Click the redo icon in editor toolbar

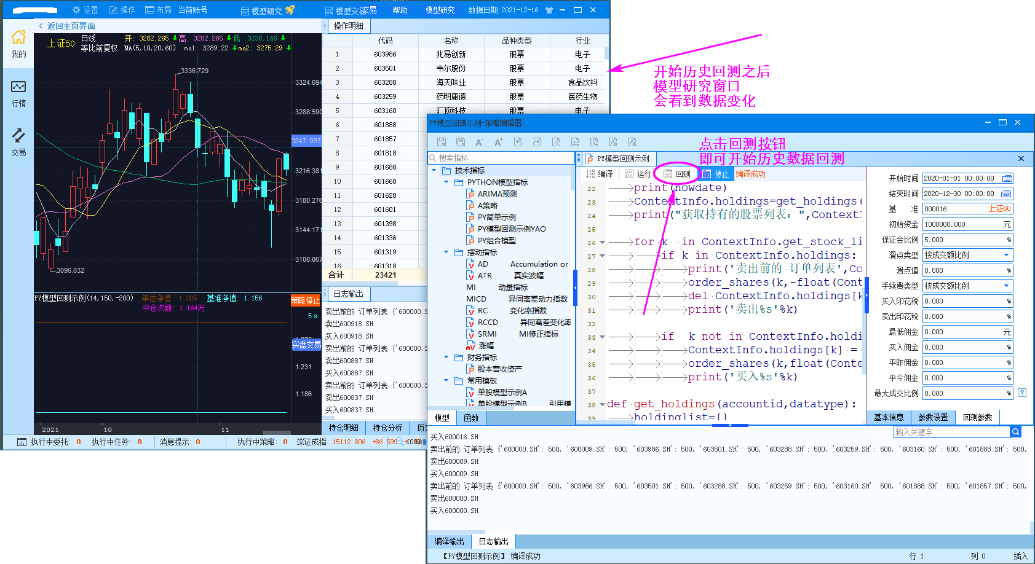(537, 142)
